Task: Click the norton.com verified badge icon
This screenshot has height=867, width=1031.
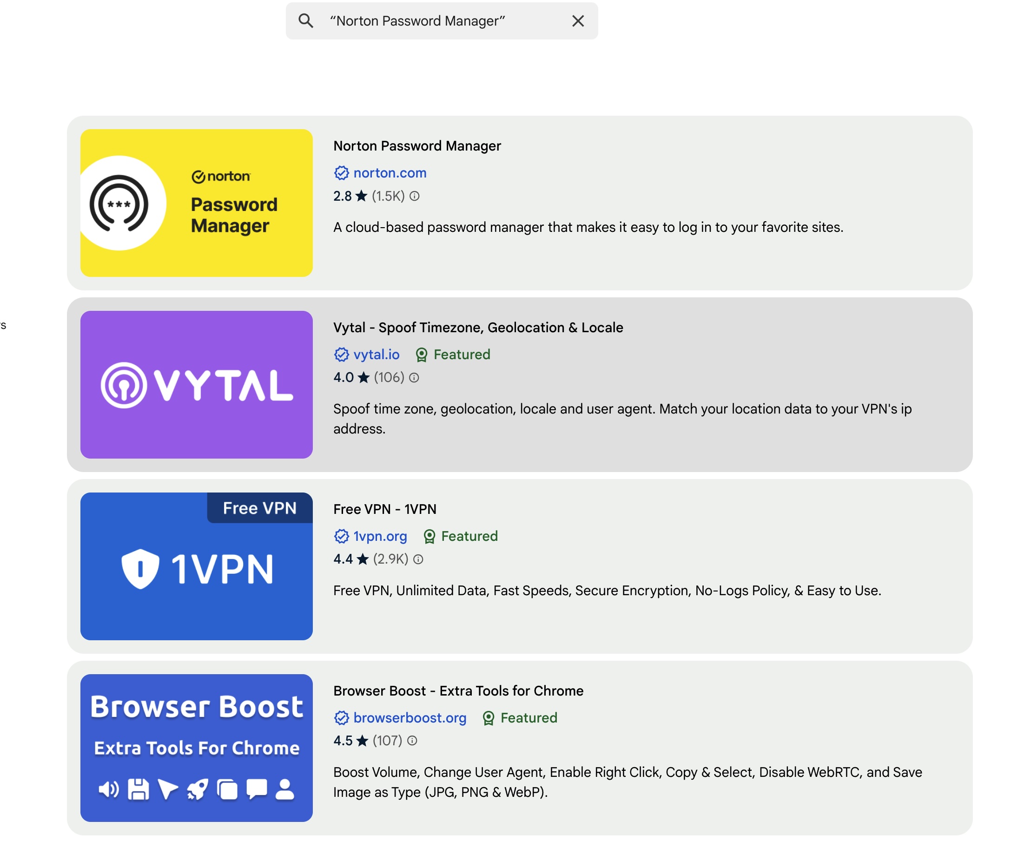Action: (x=341, y=173)
